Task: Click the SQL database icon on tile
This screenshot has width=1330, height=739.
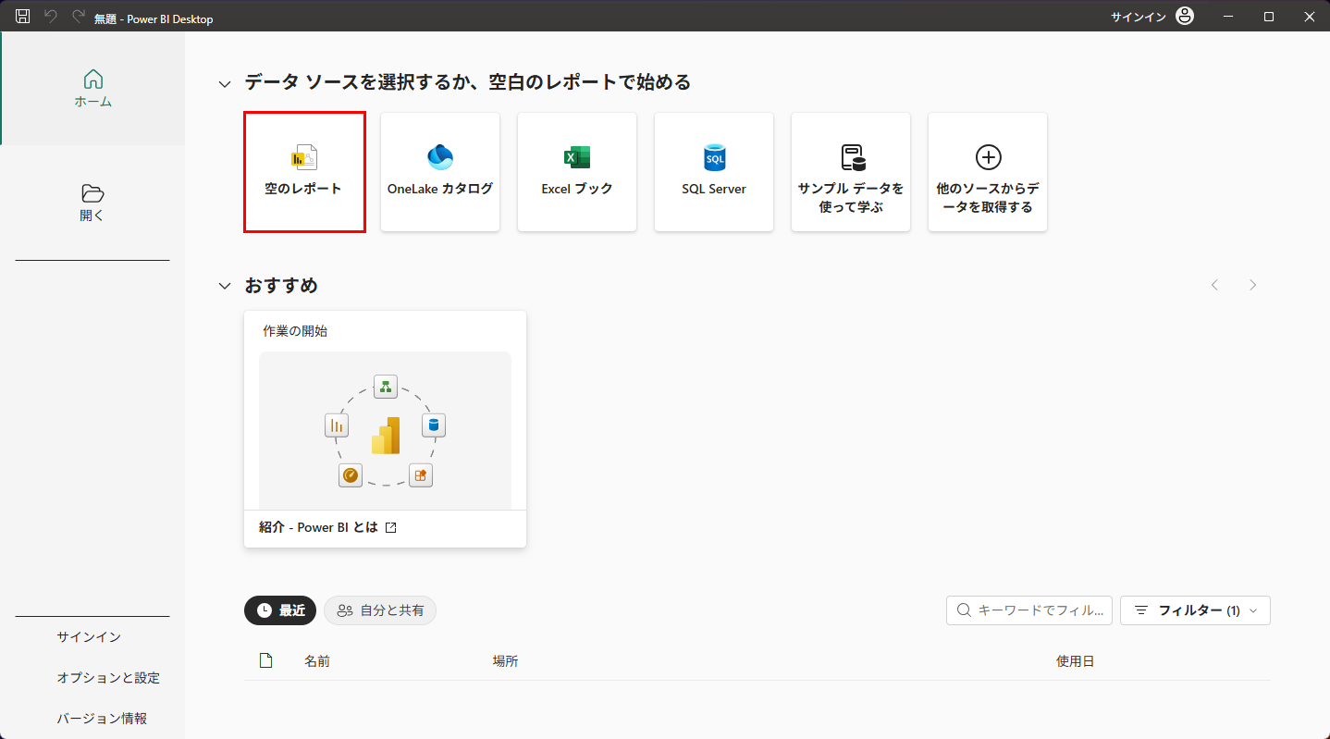Action: (715, 157)
